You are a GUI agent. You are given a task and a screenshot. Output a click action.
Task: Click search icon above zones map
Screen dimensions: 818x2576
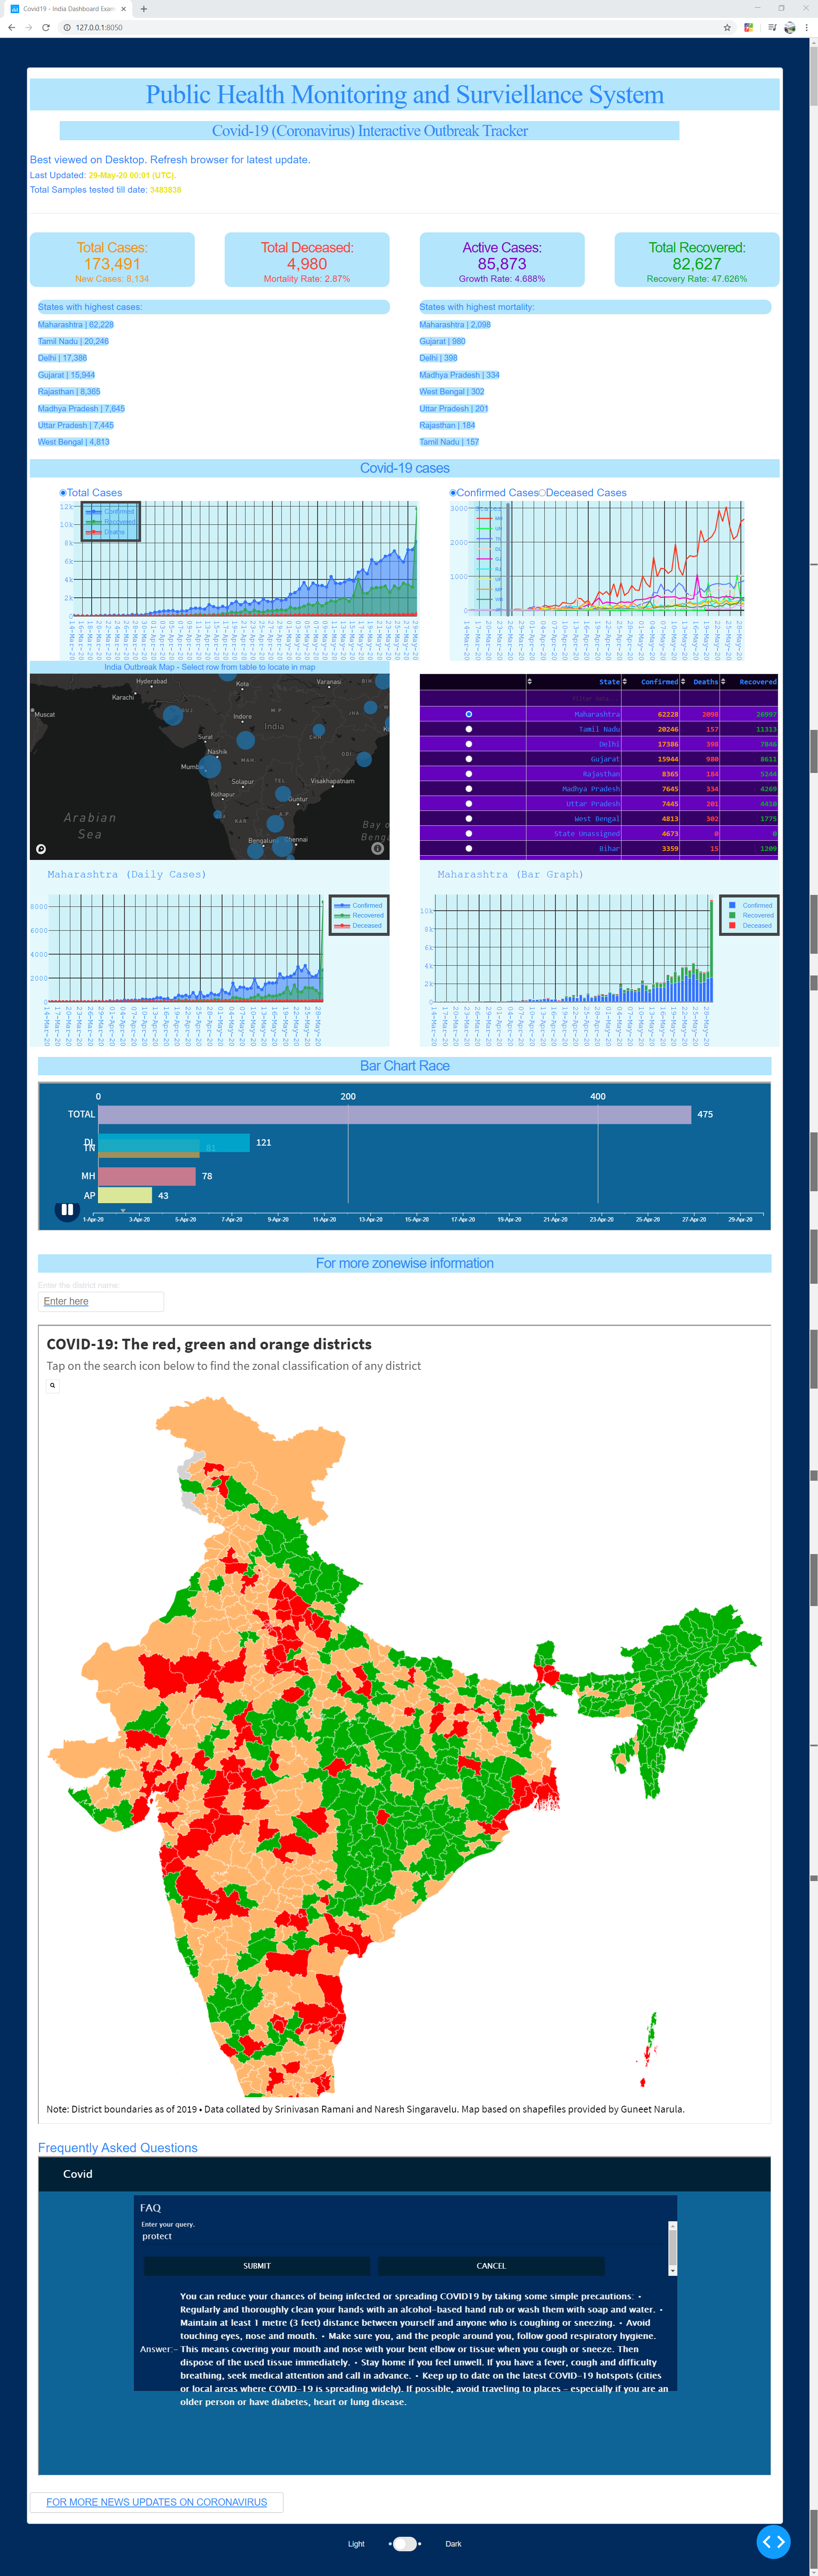point(53,1386)
